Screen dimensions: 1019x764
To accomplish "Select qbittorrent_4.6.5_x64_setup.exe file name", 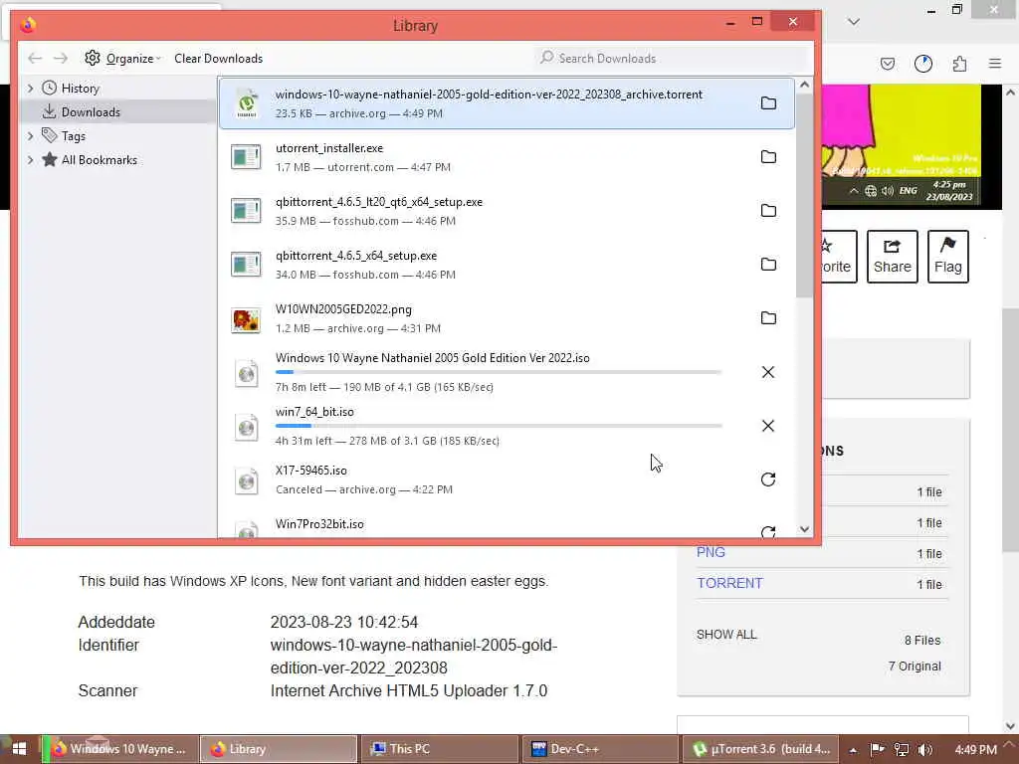I will point(356,256).
